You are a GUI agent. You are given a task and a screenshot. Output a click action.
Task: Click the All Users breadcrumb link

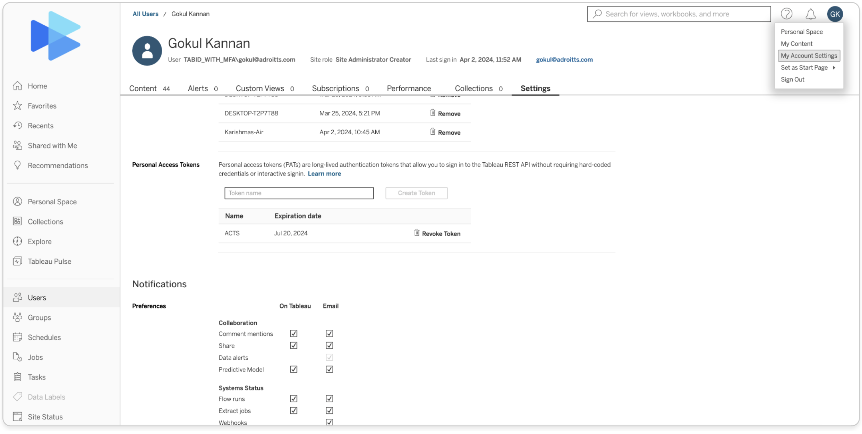tap(145, 14)
